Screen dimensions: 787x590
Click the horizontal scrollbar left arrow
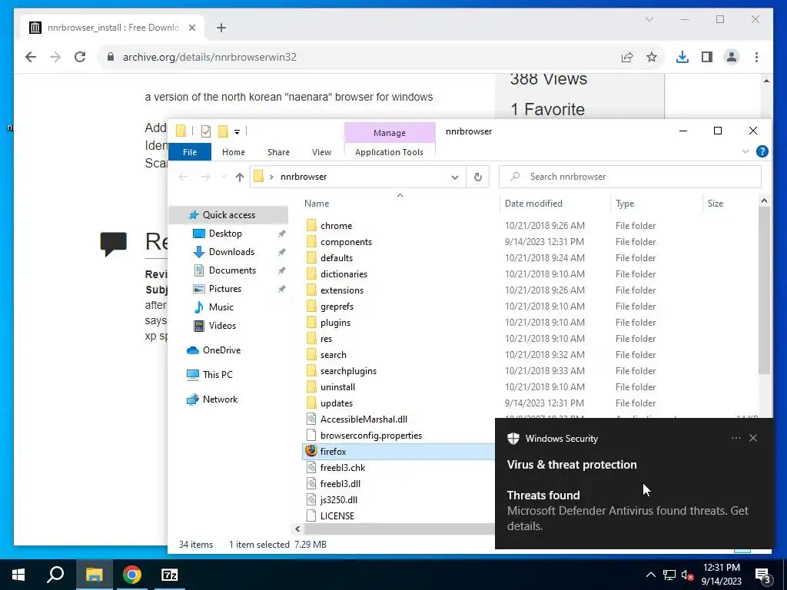pyautogui.click(x=297, y=529)
